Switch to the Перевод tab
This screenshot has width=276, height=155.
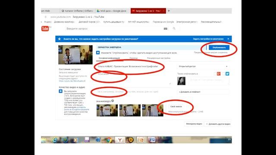(133, 58)
